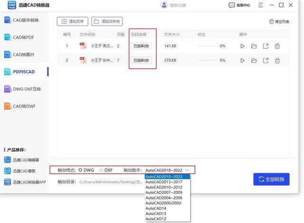This screenshot has width=304, height=223.
Task: Select file name 小王子 英文...
Action: [x=102, y=46]
